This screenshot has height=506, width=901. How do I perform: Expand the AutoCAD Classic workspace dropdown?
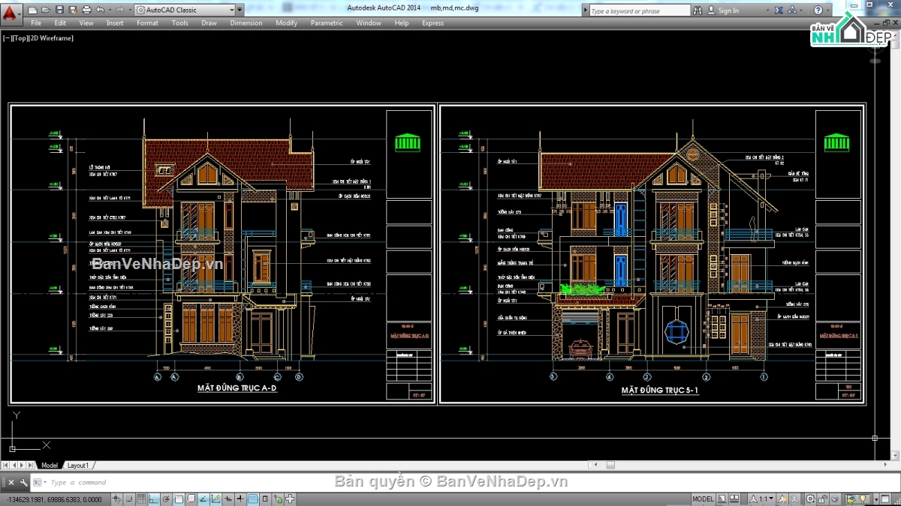[230, 10]
